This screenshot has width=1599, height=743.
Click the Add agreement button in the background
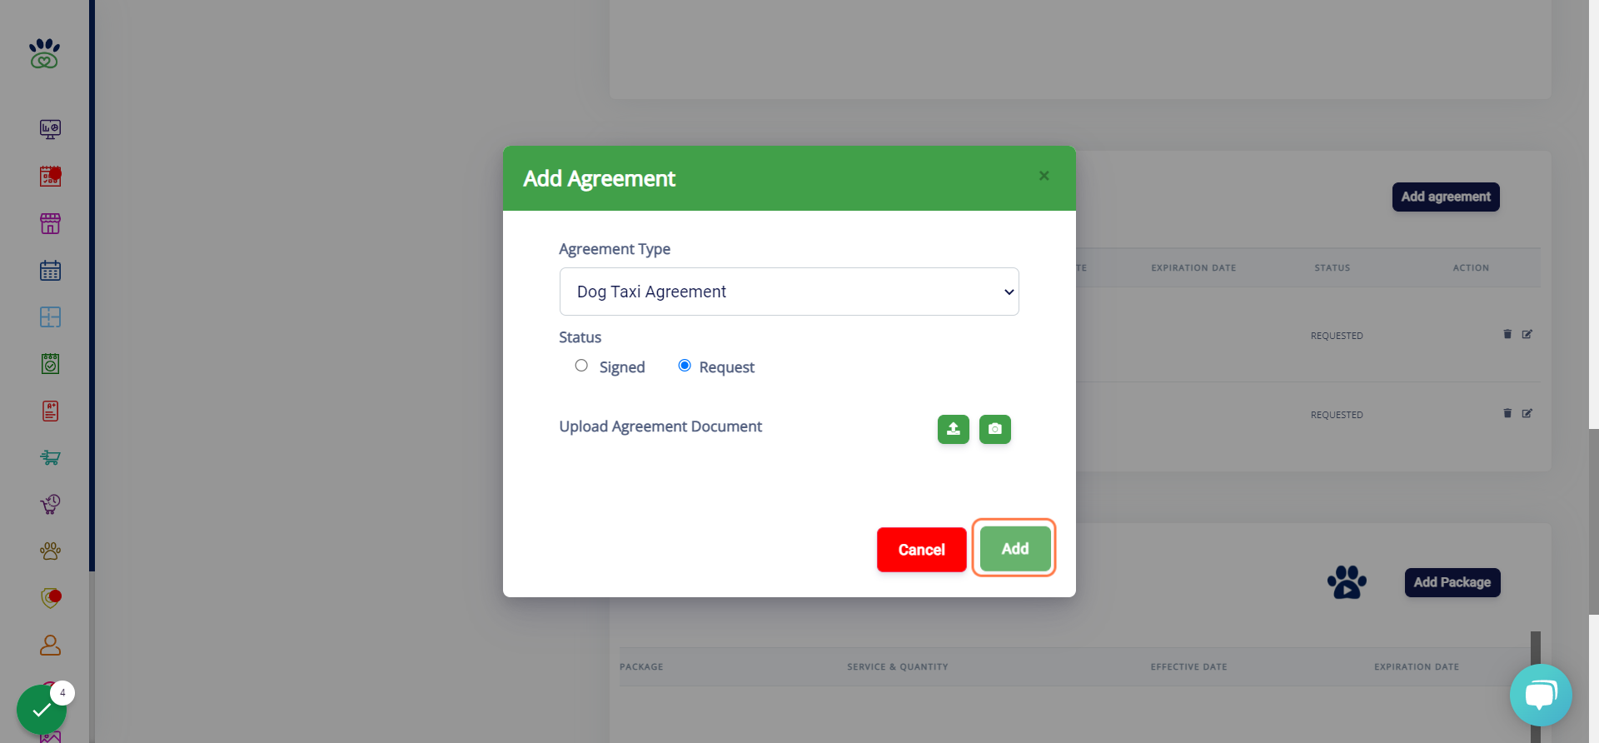(x=1446, y=197)
